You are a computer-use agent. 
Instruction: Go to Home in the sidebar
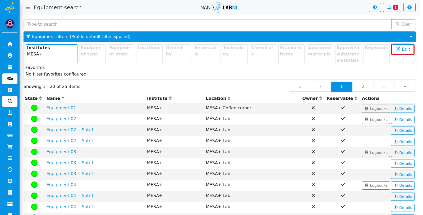click(x=10, y=44)
